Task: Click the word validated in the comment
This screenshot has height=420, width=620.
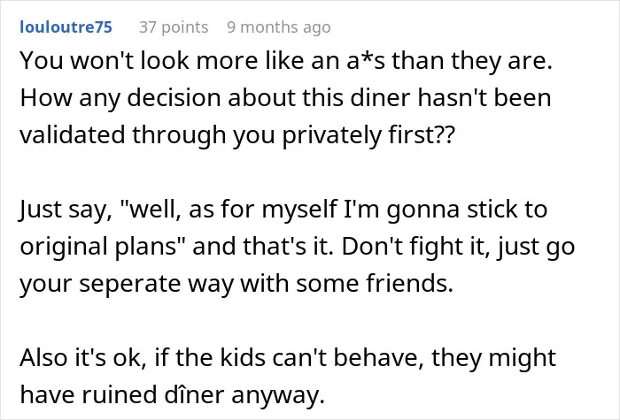Action: [73, 134]
